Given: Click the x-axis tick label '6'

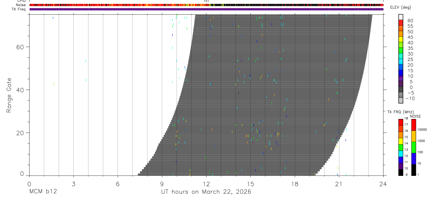Looking at the screenshot, I should click(x=118, y=184).
